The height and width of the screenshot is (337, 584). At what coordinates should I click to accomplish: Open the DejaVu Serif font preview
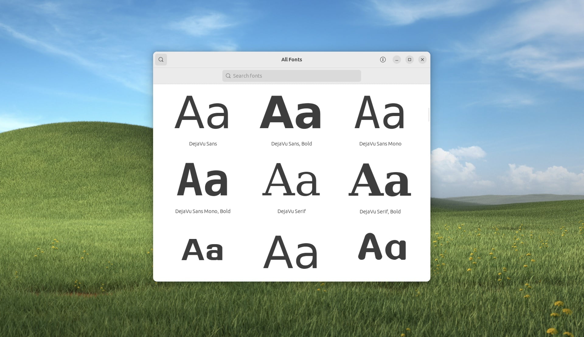(x=291, y=179)
